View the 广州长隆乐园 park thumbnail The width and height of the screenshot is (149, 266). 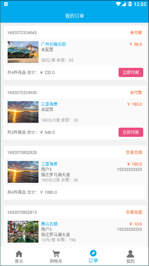[x=23, y=52]
